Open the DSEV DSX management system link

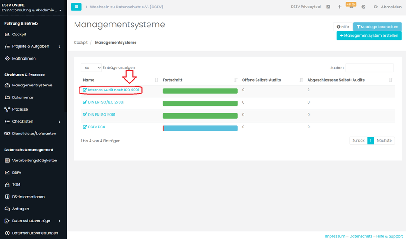click(x=96, y=127)
